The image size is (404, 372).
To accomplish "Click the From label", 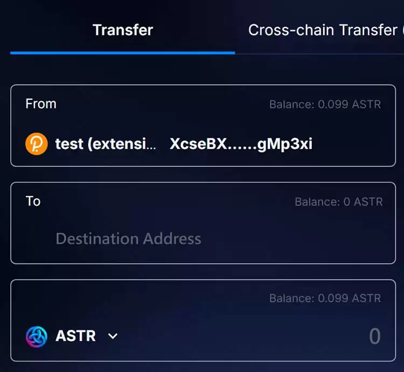I will [x=41, y=104].
